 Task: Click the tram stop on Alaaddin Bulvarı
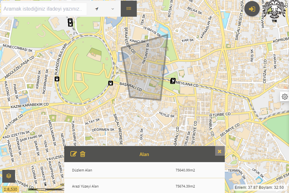(57, 78)
